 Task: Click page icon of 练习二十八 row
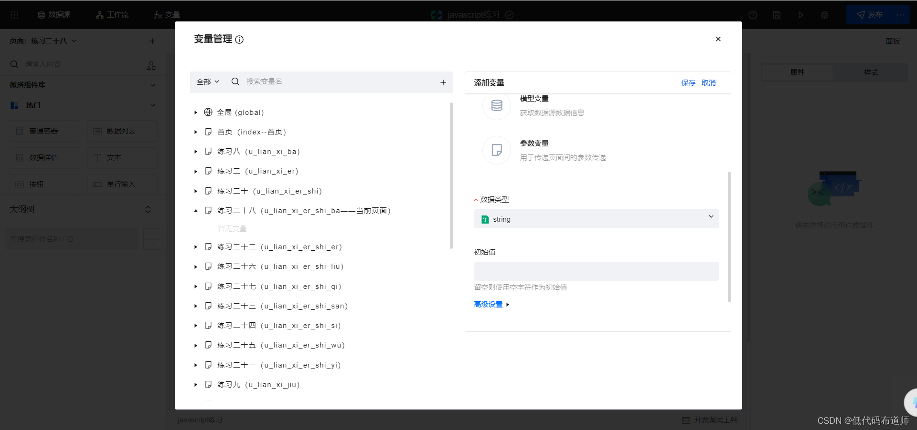208,211
